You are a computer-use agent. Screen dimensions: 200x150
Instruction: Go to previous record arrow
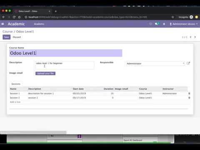pyautogui.click(x=191, y=37)
